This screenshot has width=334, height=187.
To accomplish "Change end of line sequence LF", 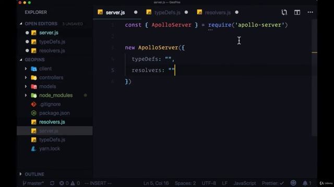I will [224, 183].
